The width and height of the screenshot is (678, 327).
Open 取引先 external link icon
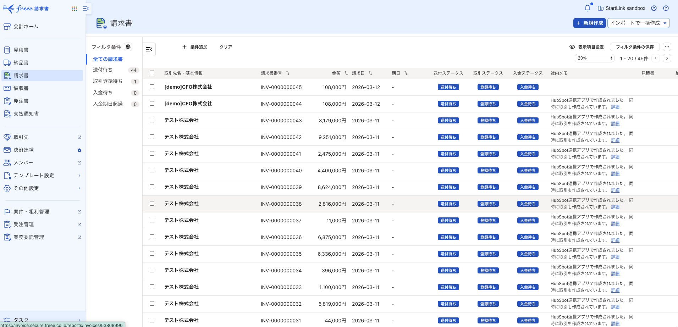[x=79, y=137]
